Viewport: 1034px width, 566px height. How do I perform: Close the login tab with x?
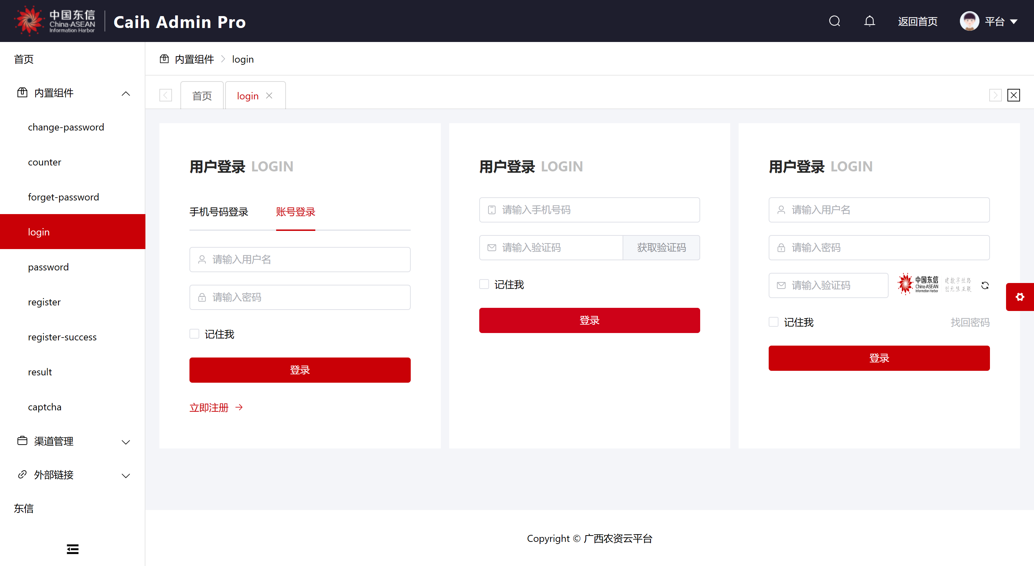coord(270,95)
